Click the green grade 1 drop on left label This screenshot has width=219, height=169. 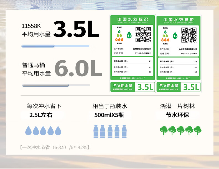(x=129, y=35)
